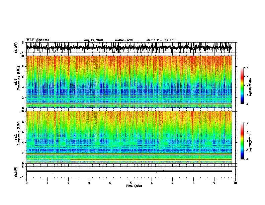
Task: Click the "-3" label on ch.2 color bar
Action: coord(247,123)
